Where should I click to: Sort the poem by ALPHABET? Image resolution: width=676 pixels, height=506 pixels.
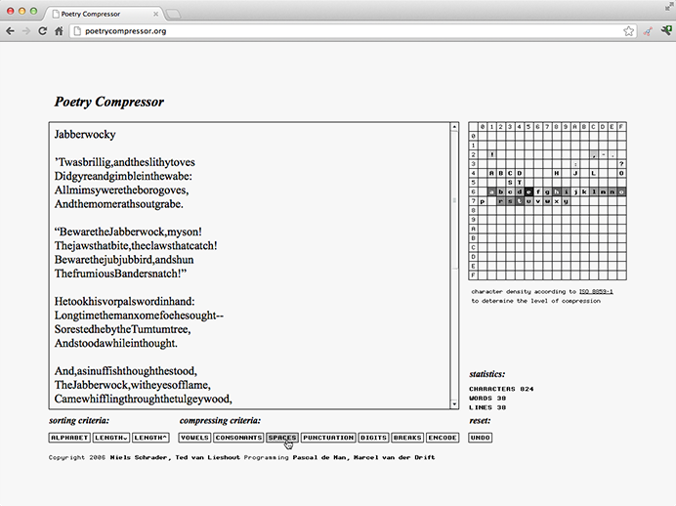69,438
